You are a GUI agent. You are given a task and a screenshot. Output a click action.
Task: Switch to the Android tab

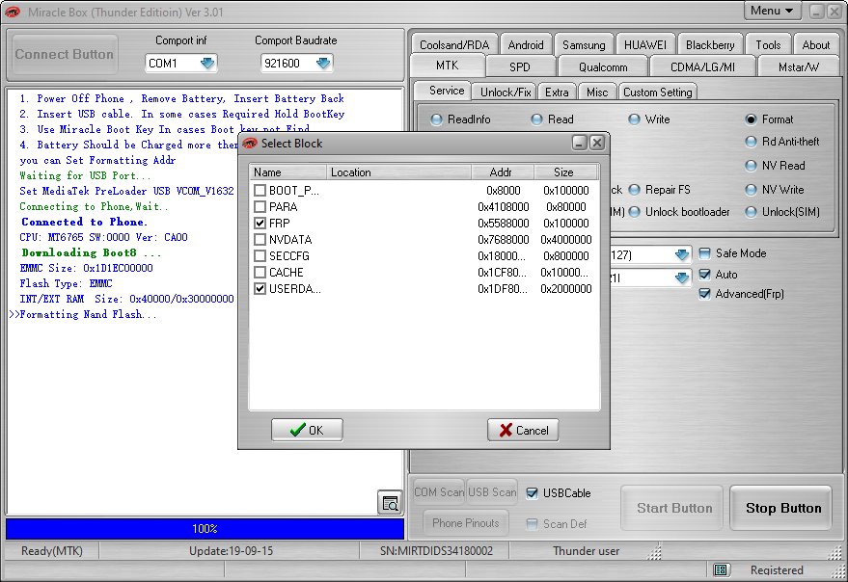click(526, 45)
